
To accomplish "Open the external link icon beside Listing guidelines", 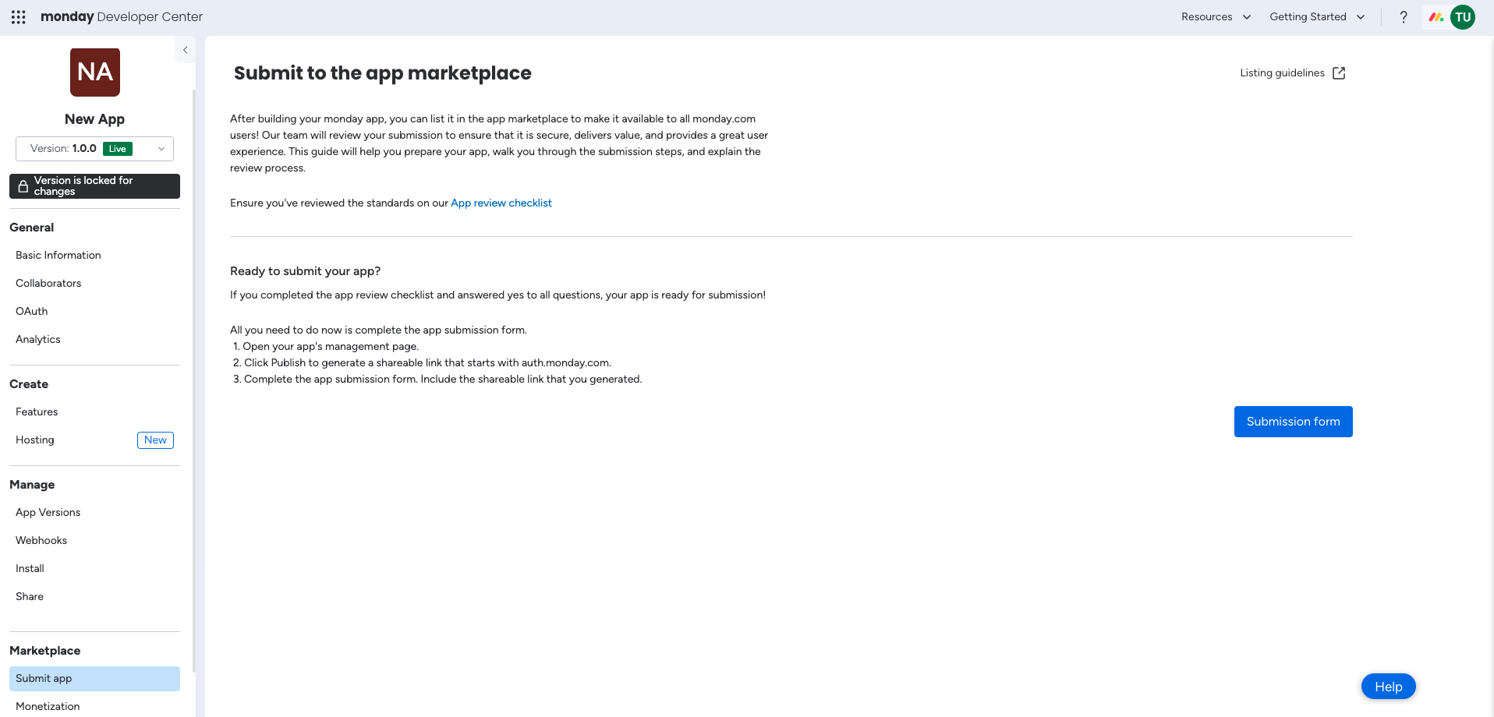I will 1339,73.
